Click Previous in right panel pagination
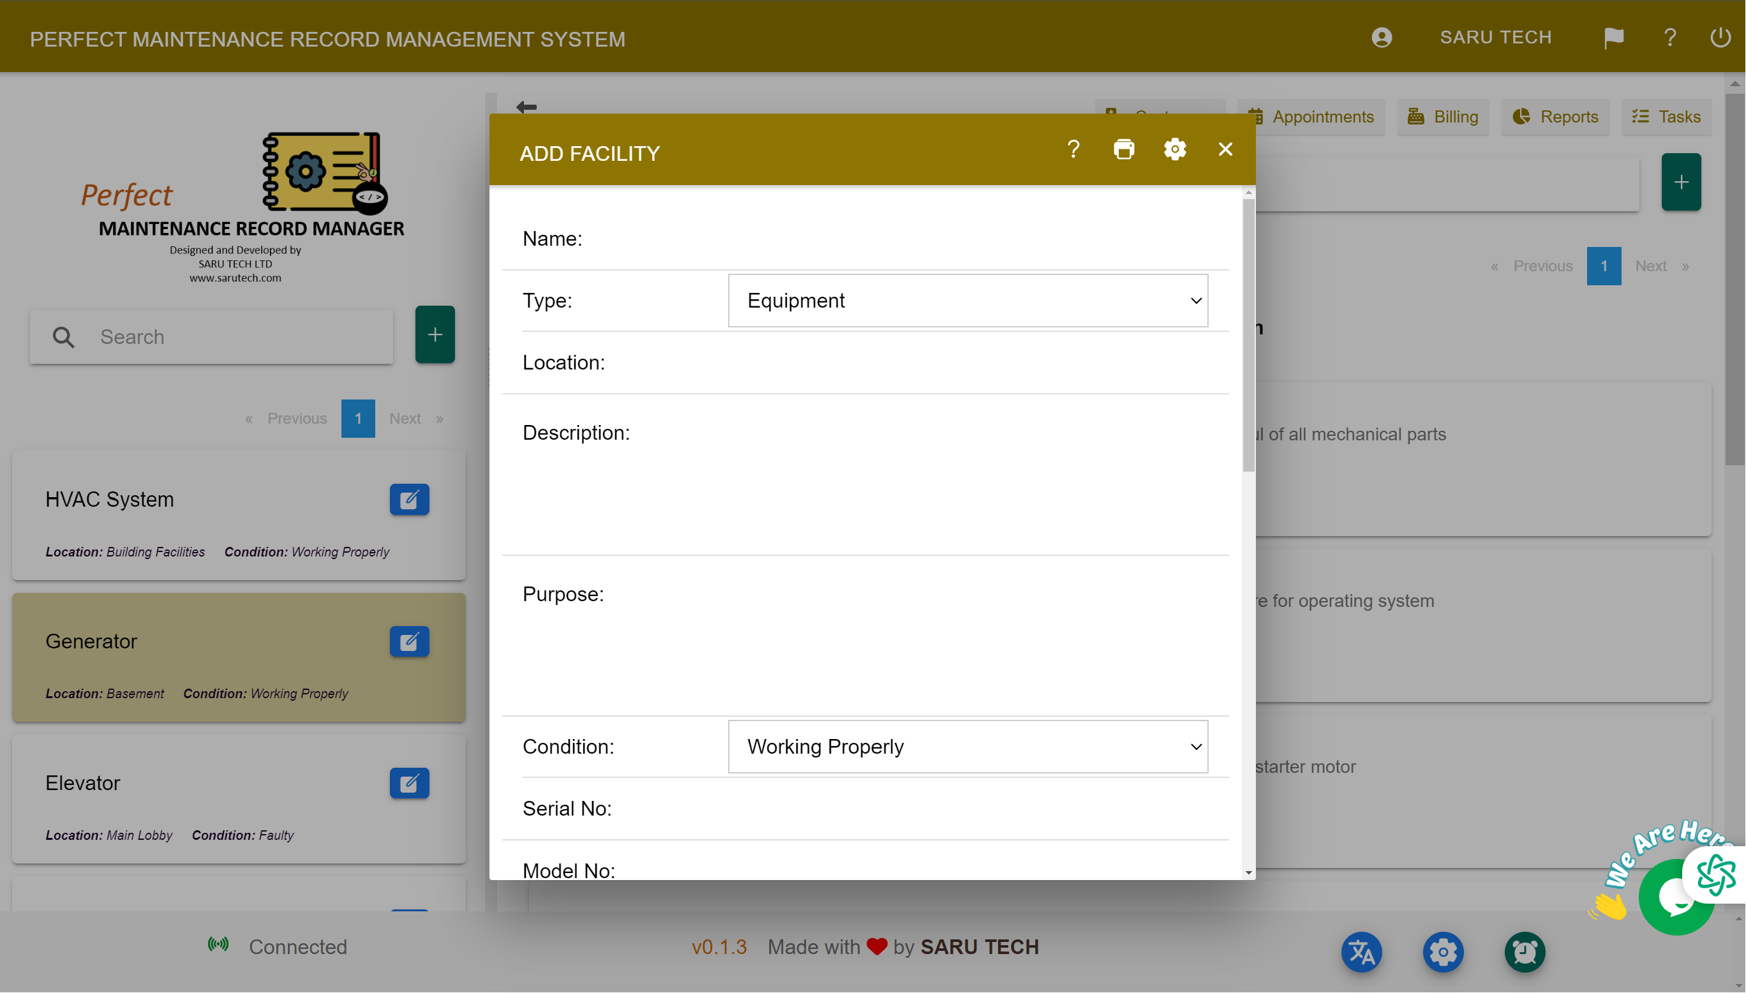Screen dimensions: 1746x993 [x=1543, y=267]
